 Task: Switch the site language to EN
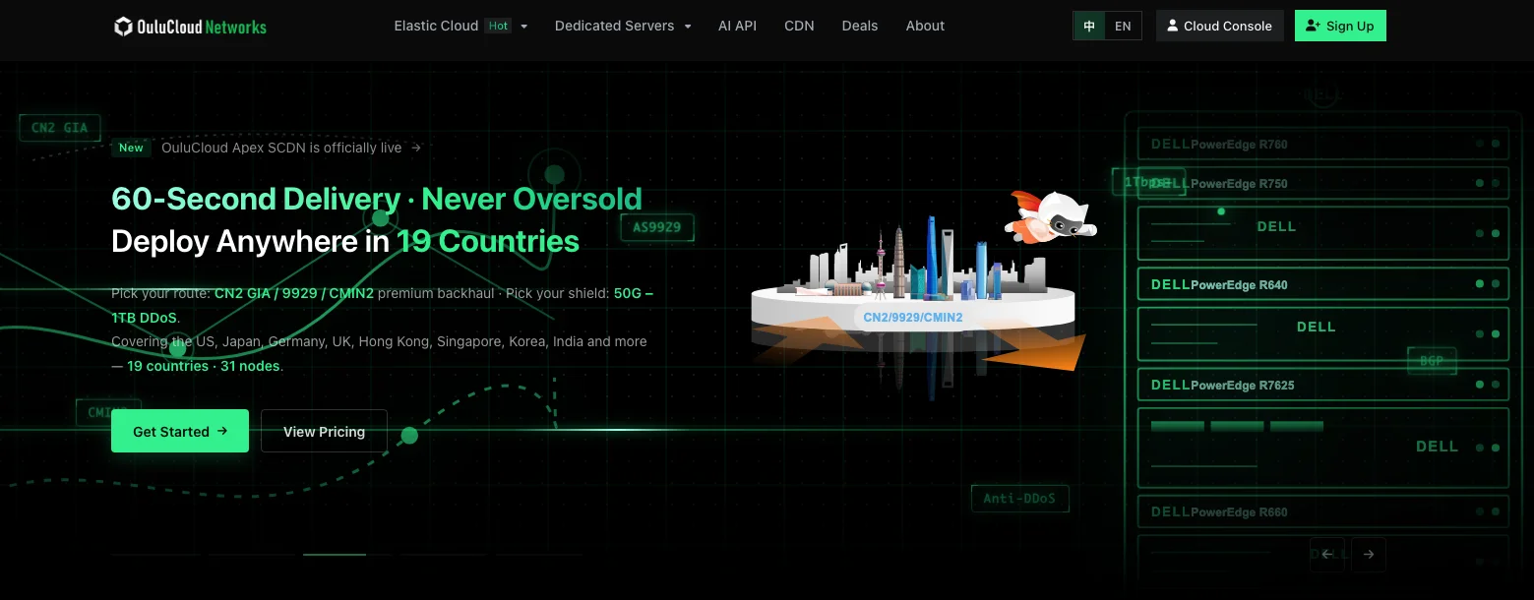(1123, 27)
